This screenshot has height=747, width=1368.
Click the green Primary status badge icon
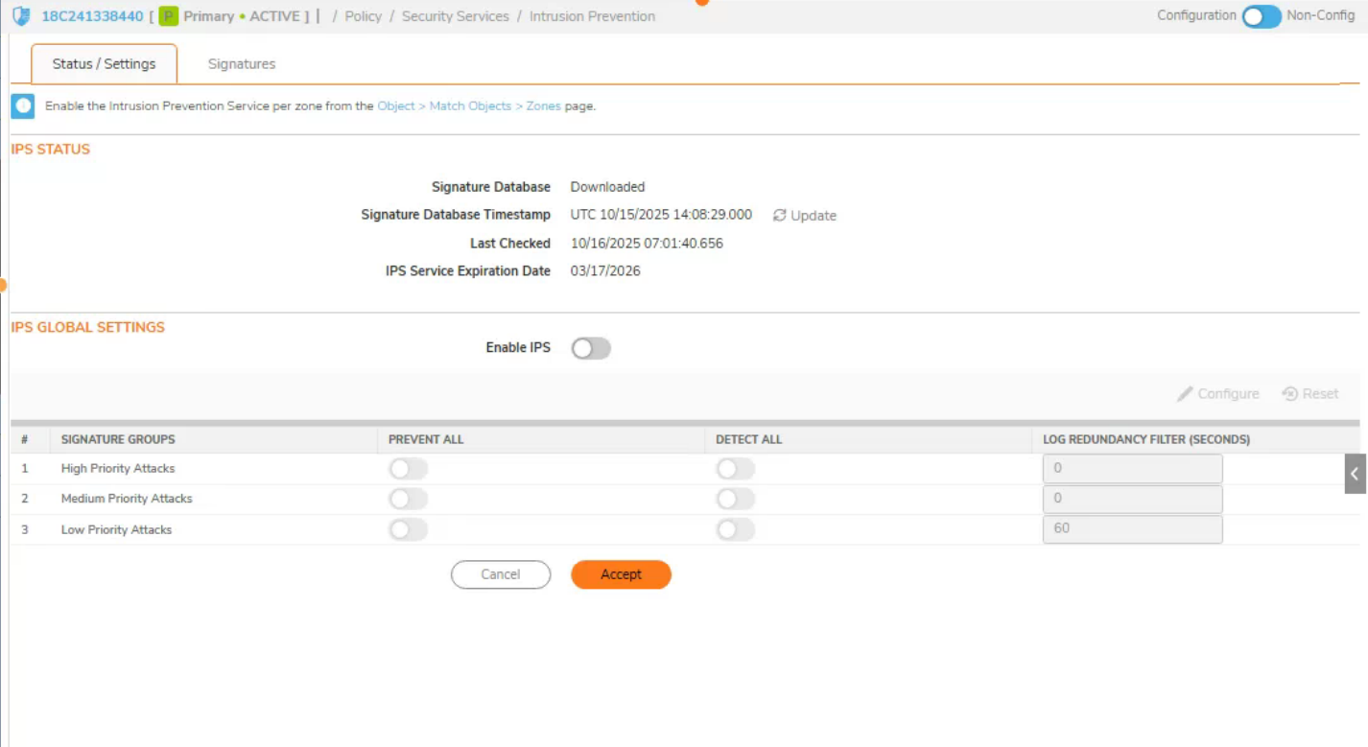(169, 16)
